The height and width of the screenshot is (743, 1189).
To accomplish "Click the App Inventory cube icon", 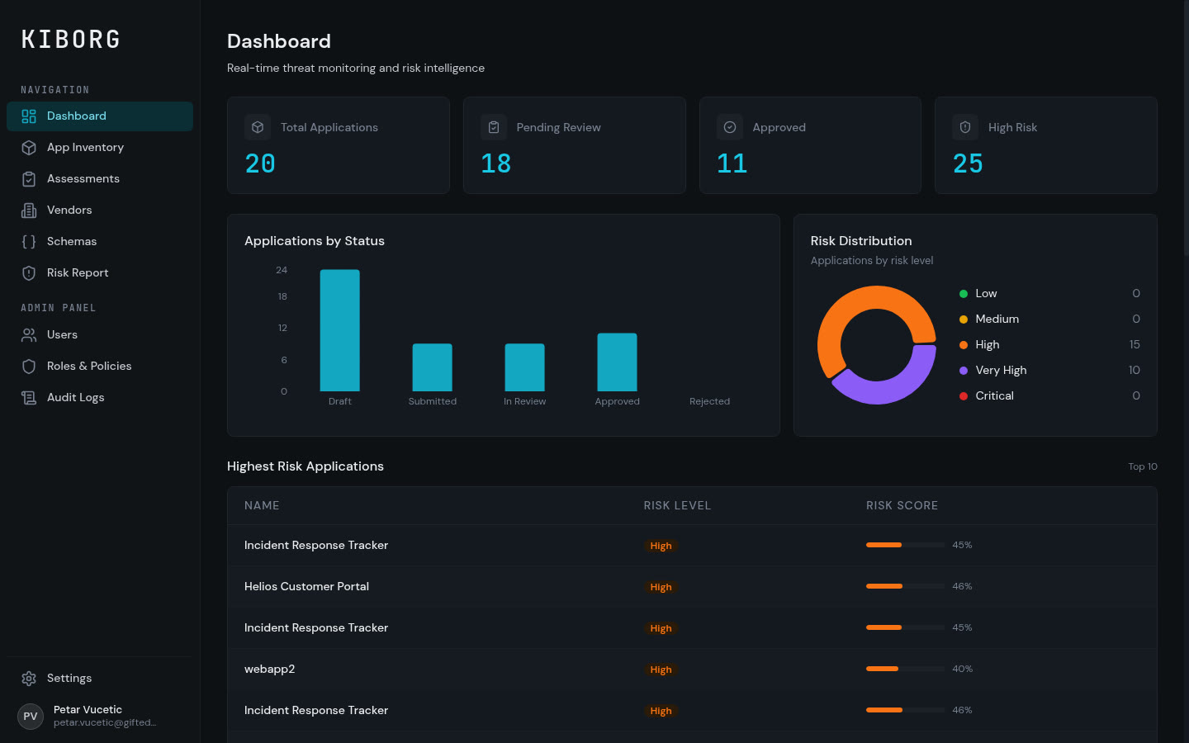I will [x=29, y=148].
